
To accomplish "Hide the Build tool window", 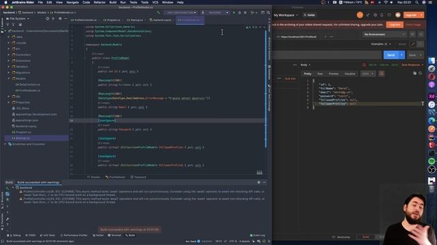I will click(264, 182).
